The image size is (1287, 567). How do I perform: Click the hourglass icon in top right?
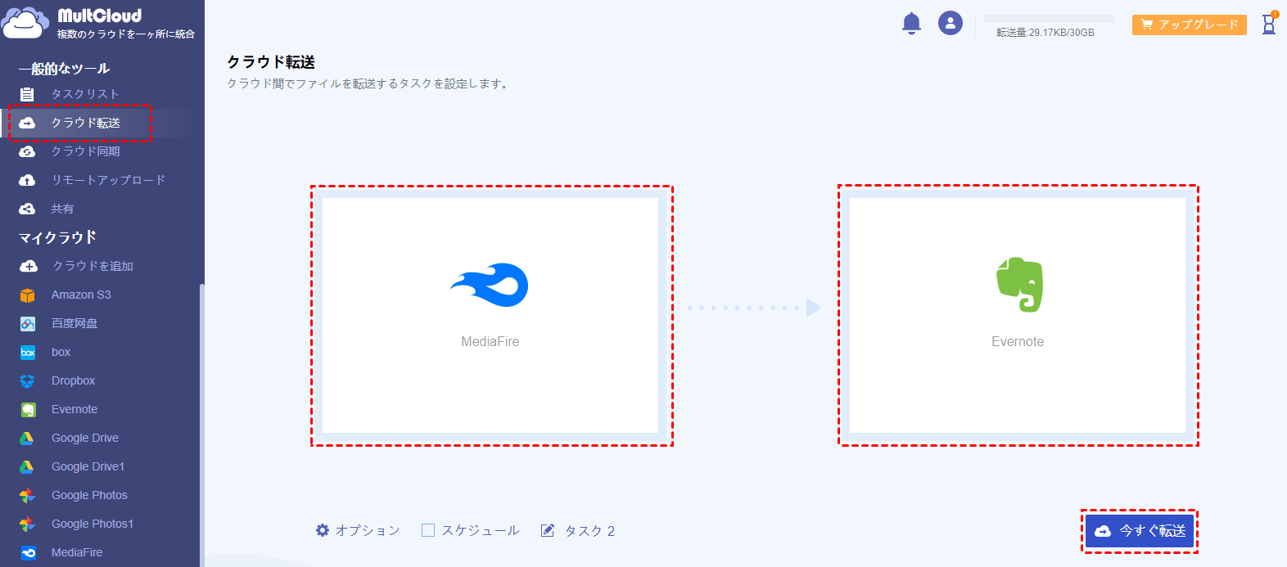tap(1269, 24)
